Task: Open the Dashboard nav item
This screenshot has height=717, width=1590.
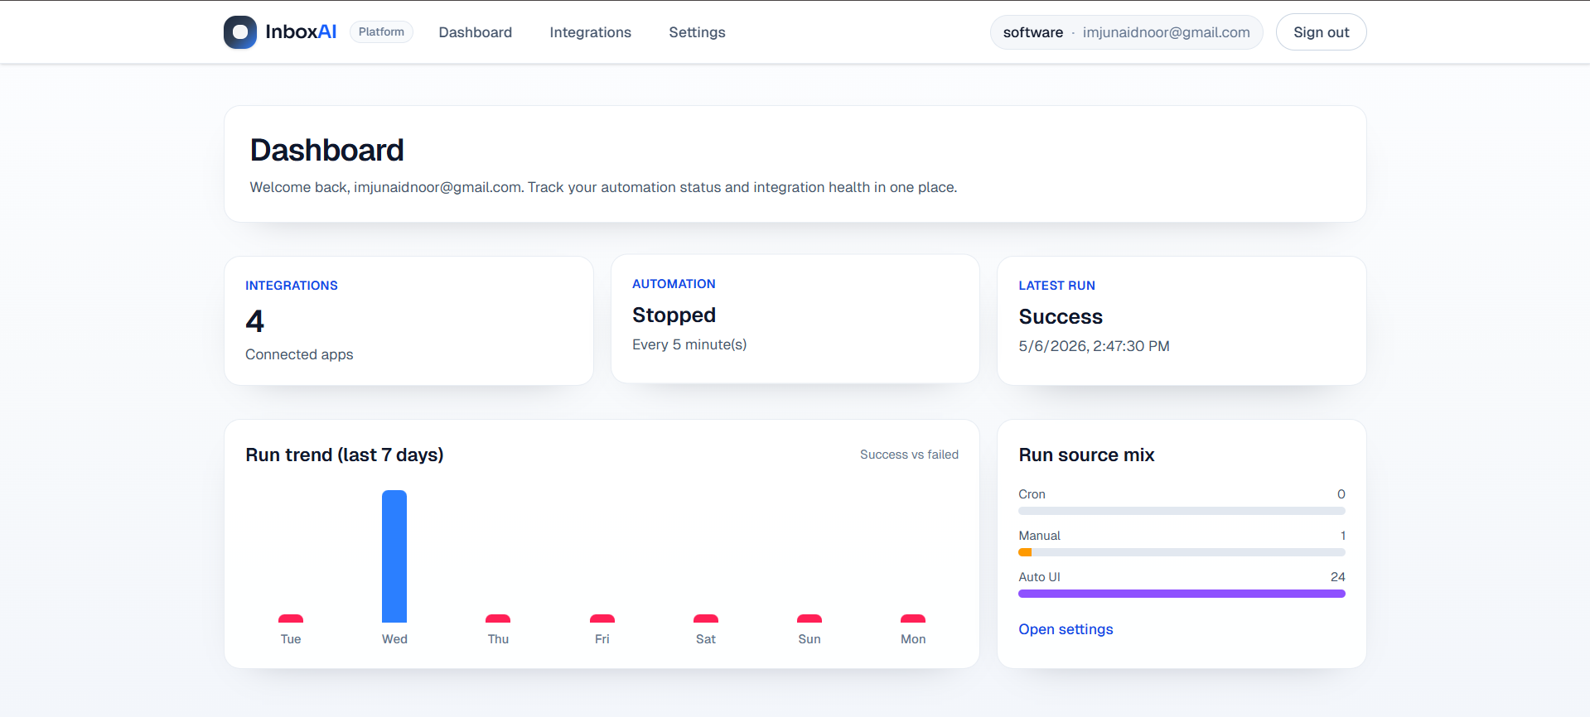Action: (476, 32)
